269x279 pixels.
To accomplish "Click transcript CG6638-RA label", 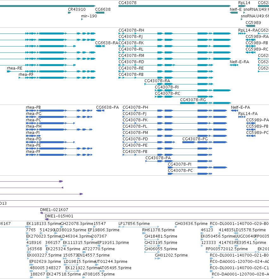I will tap(107, 43).
